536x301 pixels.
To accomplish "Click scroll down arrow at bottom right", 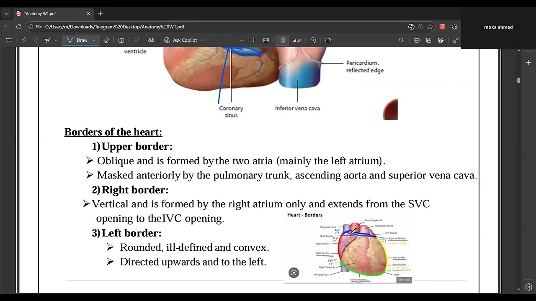I will pyautogui.click(x=519, y=289).
